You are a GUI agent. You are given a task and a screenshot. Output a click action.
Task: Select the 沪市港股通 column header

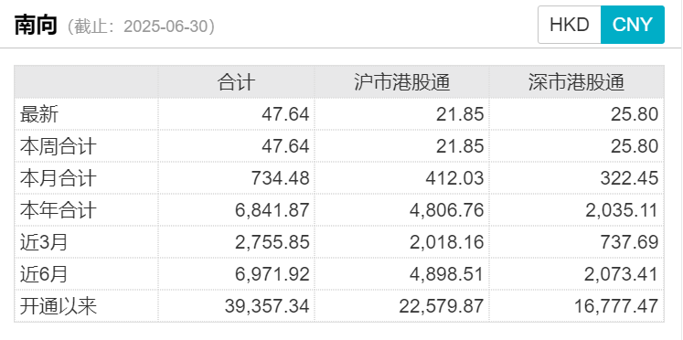402,82
